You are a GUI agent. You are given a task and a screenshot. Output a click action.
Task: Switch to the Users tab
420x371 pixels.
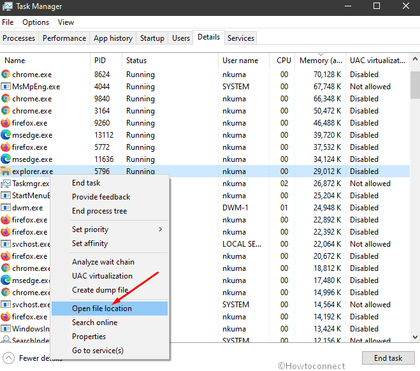click(181, 38)
